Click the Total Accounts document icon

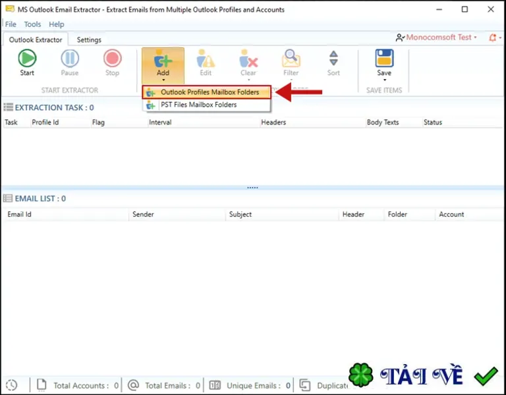pyautogui.click(x=42, y=384)
